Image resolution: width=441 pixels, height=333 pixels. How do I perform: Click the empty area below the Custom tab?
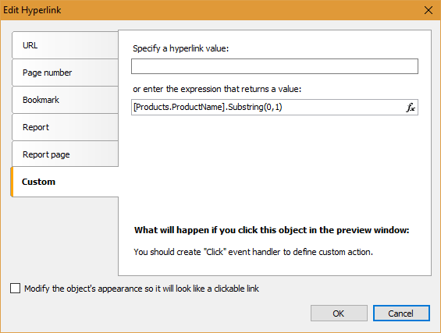pyautogui.click(x=65, y=236)
